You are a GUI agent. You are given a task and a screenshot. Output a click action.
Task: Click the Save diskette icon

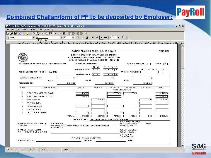pos(16,33)
